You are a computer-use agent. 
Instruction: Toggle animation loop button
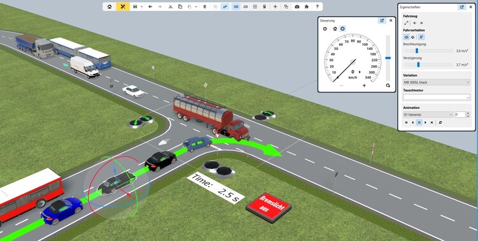(x=440, y=122)
